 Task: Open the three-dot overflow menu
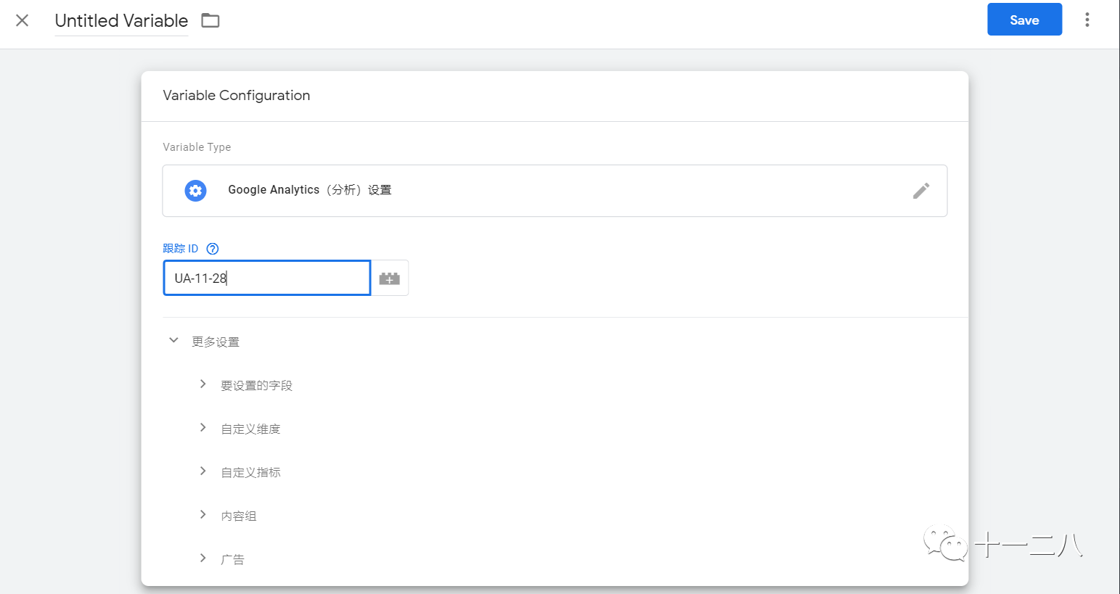pyautogui.click(x=1087, y=20)
